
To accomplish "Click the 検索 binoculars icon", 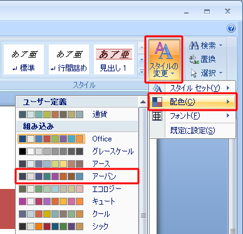I will 194,45.
